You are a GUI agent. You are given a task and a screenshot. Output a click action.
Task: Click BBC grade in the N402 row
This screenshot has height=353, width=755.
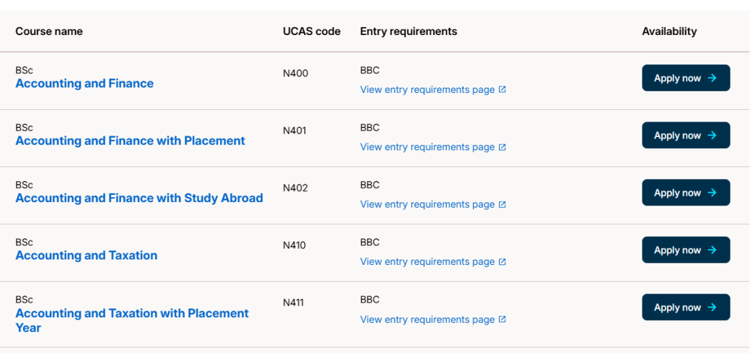tap(370, 185)
